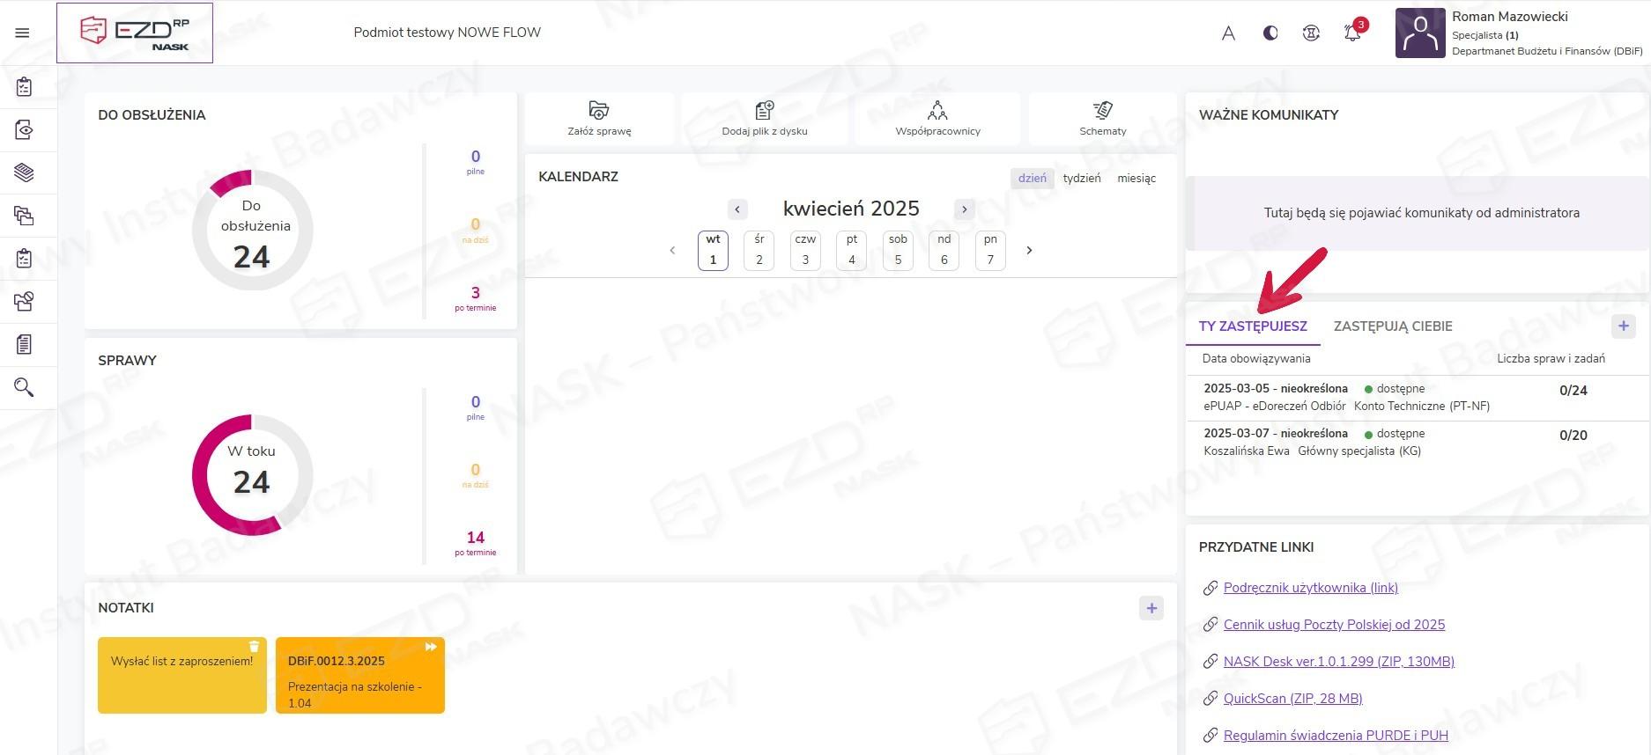Viewport: 1651px width, 755px height.
Task: Go to previous month in calendar
Action: [737, 209]
